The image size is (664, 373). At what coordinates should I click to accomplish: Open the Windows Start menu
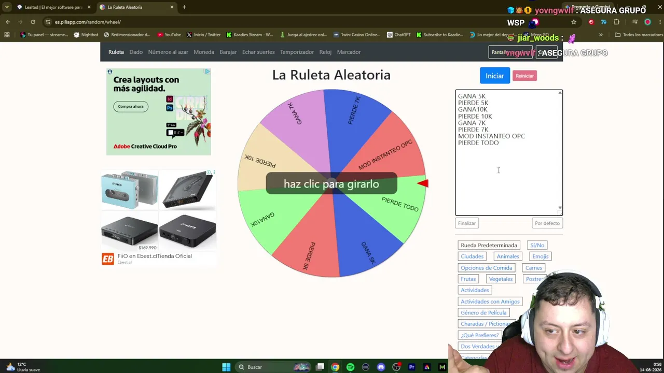[x=226, y=367]
